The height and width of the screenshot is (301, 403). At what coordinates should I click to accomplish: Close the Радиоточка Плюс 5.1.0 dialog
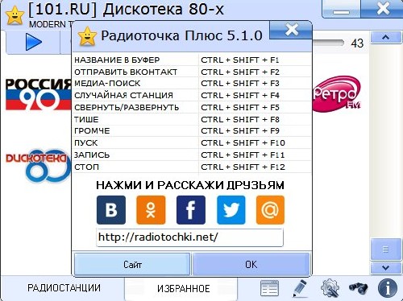[x=292, y=30]
